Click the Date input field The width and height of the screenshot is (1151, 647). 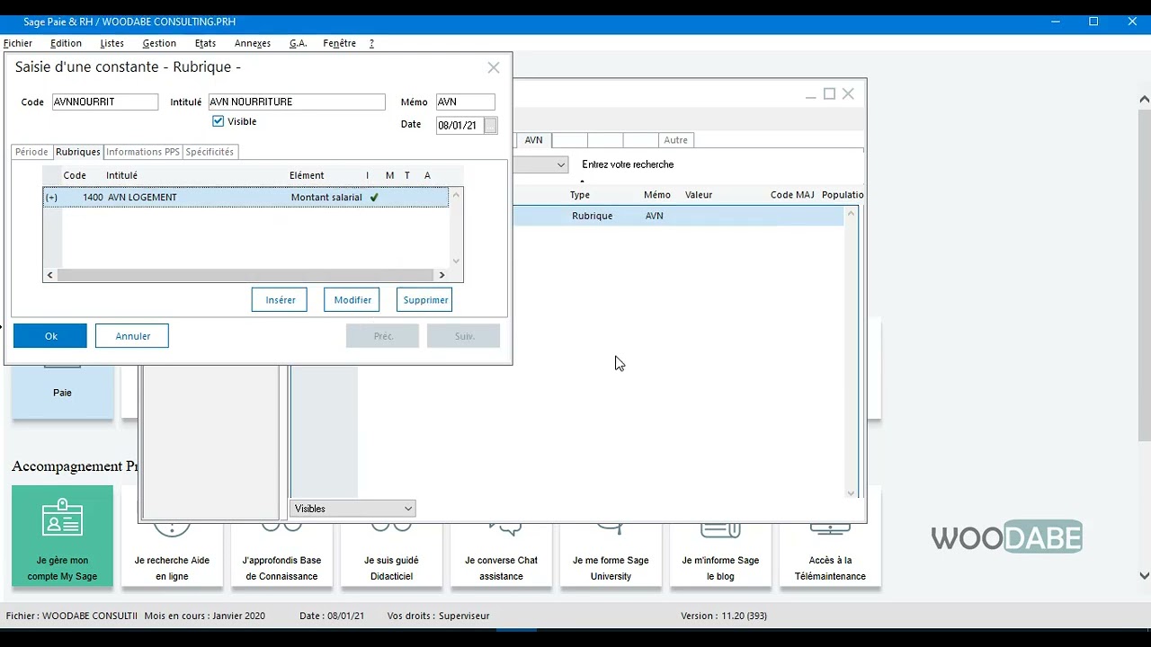point(460,126)
